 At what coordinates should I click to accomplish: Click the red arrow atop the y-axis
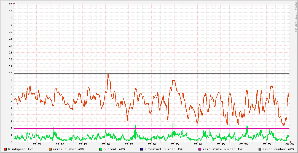tap(14, 3)
